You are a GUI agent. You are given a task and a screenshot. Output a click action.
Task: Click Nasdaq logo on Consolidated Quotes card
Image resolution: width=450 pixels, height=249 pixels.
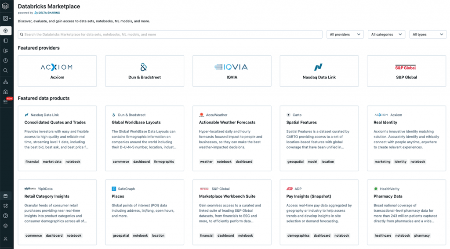click(x=27, y=115)
